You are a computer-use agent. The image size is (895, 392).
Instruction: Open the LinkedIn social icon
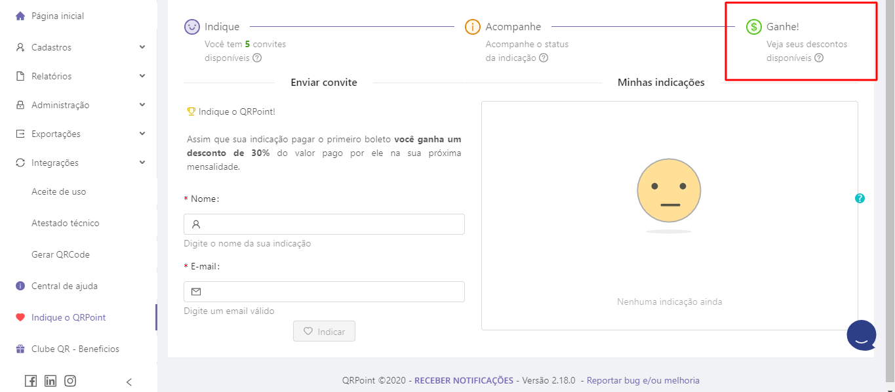[50, 381]
